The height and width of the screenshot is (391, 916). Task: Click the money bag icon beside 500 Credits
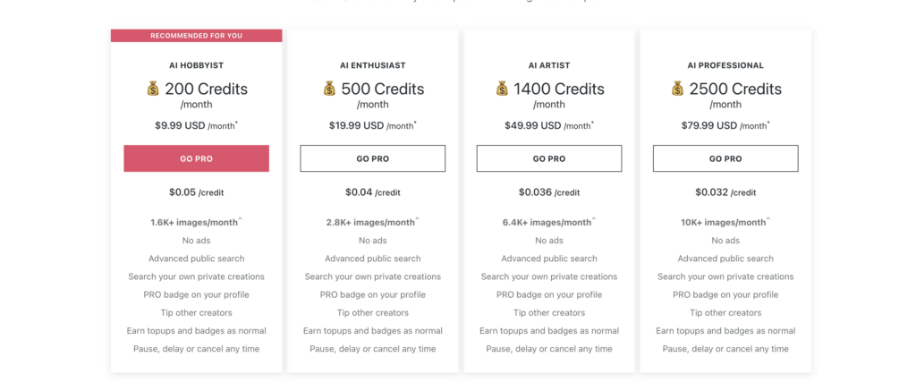[329, 89]
